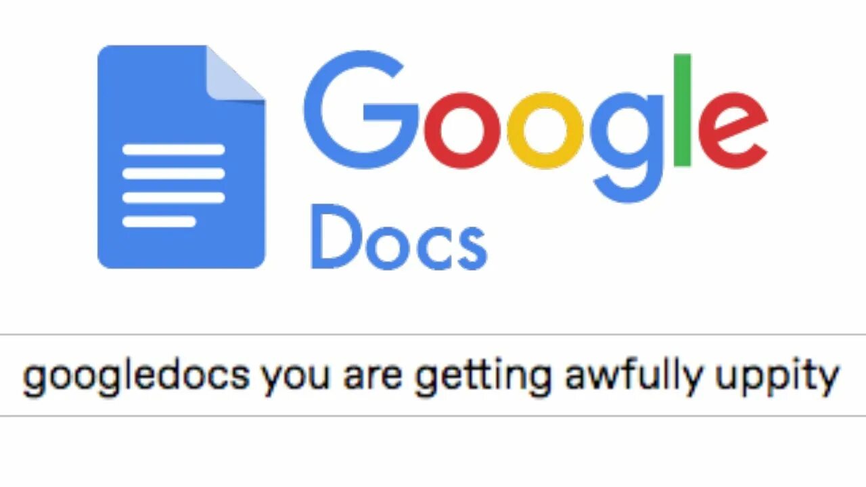
Task: Place cursor on the word googledocs
Action: click(135, 377)
